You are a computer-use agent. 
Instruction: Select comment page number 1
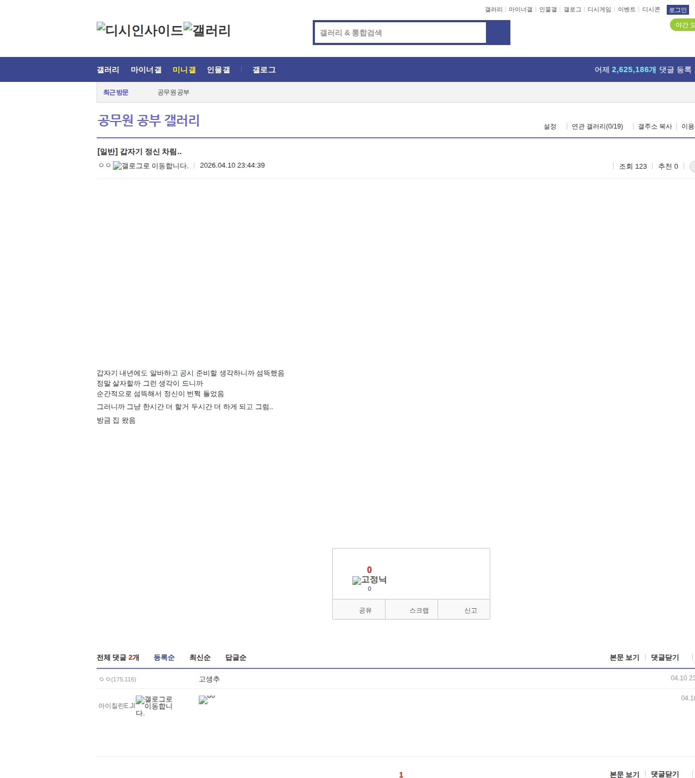[x=401, y=775]
